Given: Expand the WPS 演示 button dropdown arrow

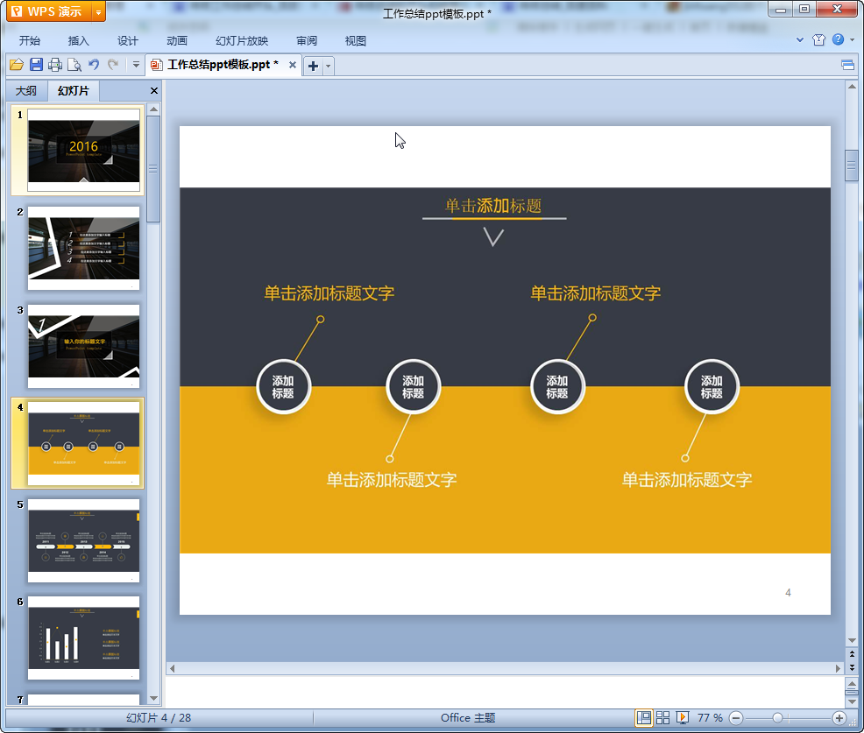Looking at the screenshot, I should point(99,11).
